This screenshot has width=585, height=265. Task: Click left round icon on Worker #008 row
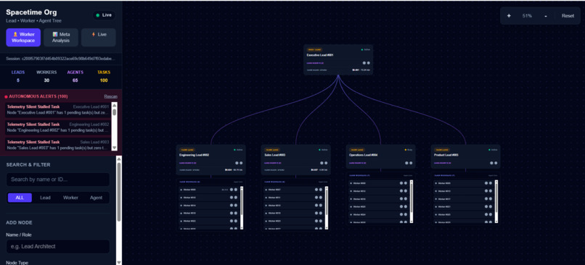pos(401,183)
